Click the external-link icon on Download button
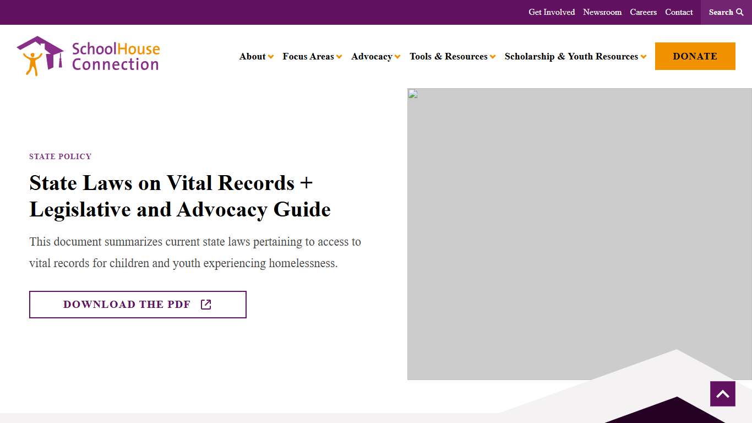Image resolution: width=752 pixels, height=423 pixels. 206,304
